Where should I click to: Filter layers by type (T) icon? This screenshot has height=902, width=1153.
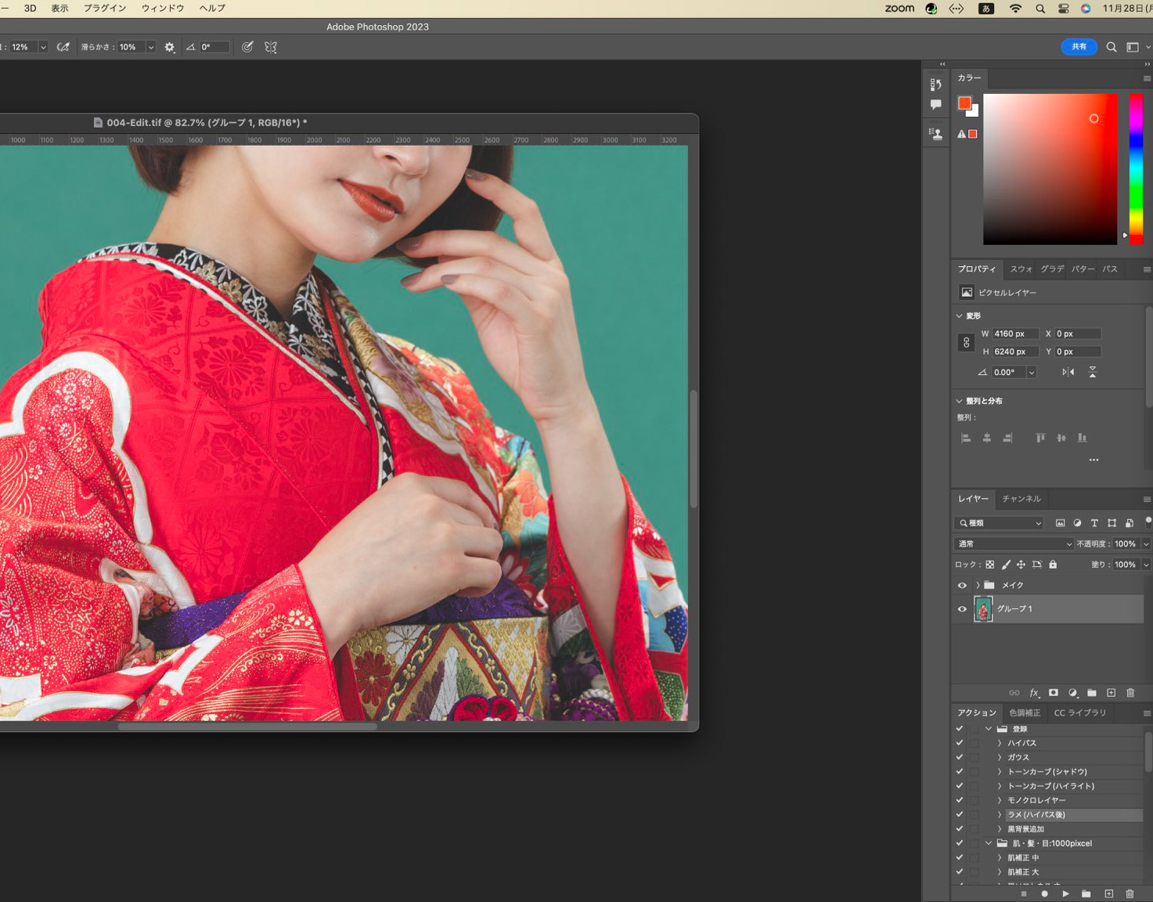1094,523
